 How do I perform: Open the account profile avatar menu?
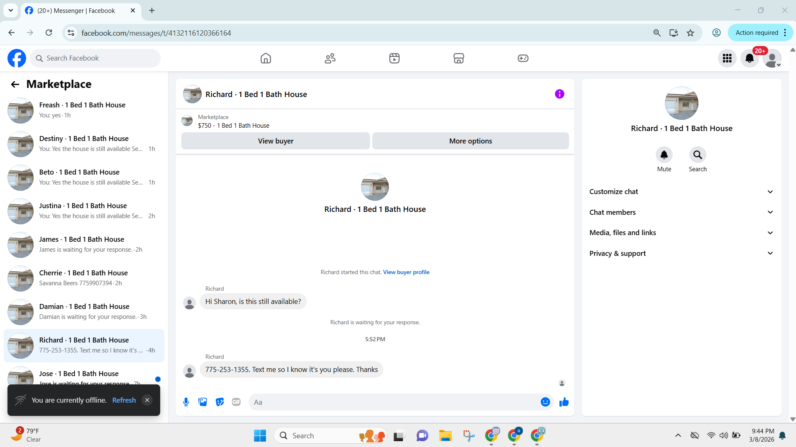coord(772,58)
